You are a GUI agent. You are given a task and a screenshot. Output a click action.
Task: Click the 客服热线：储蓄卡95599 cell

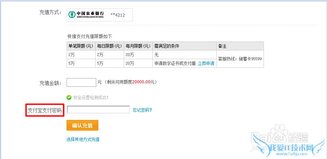click(x=240, y=59)
